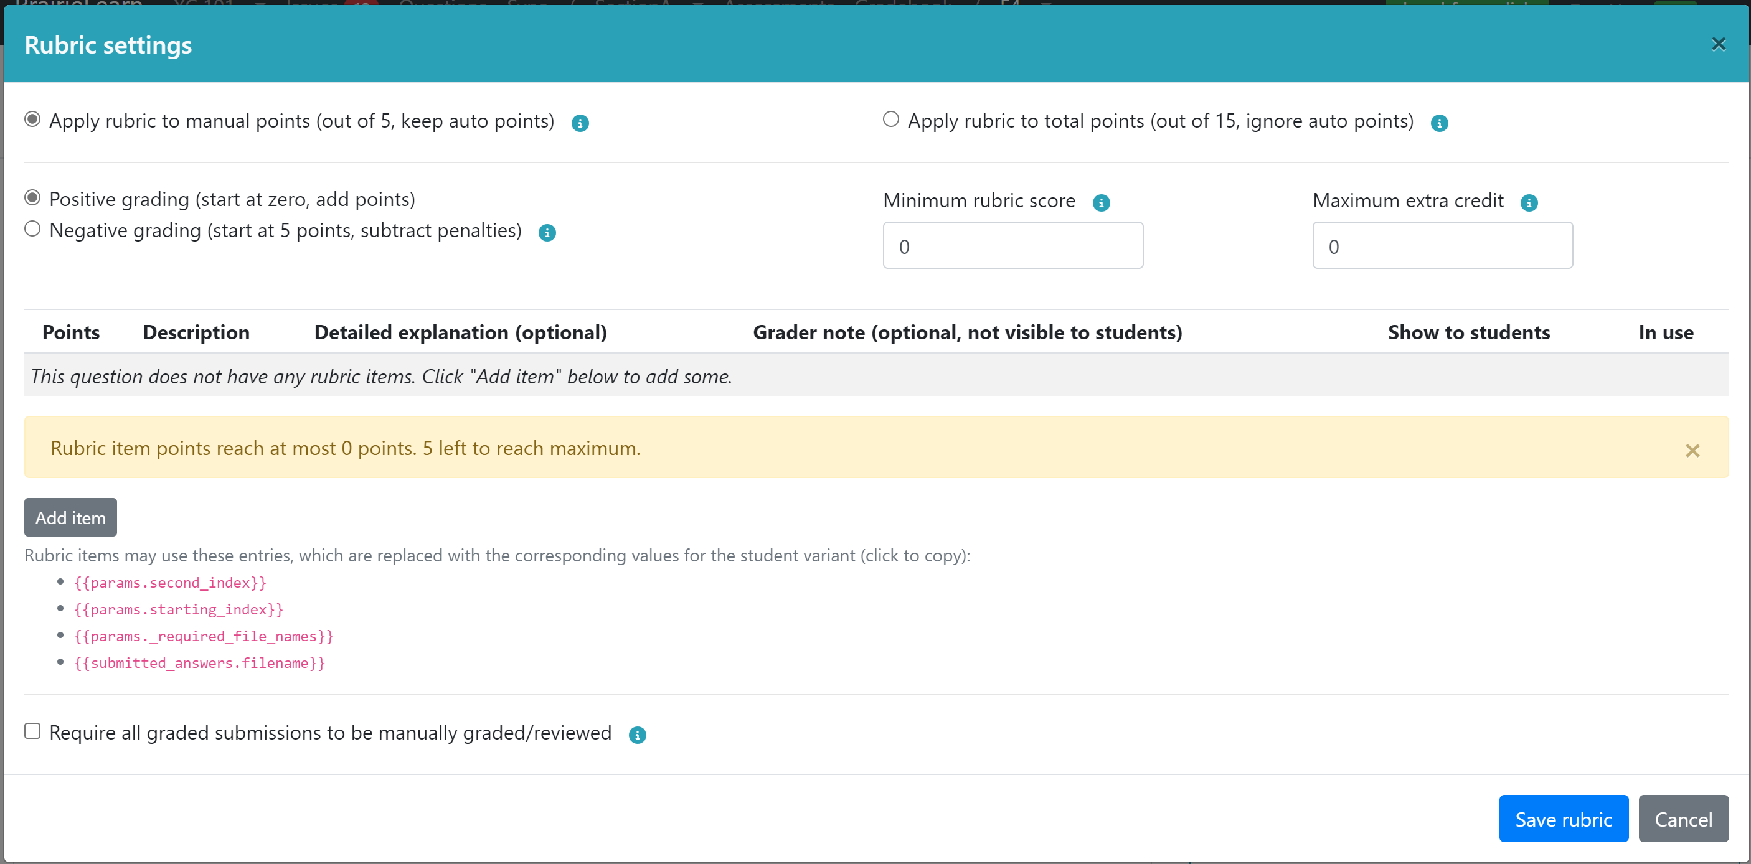
Task: Click the In use column header
Action: (1665, 332)
